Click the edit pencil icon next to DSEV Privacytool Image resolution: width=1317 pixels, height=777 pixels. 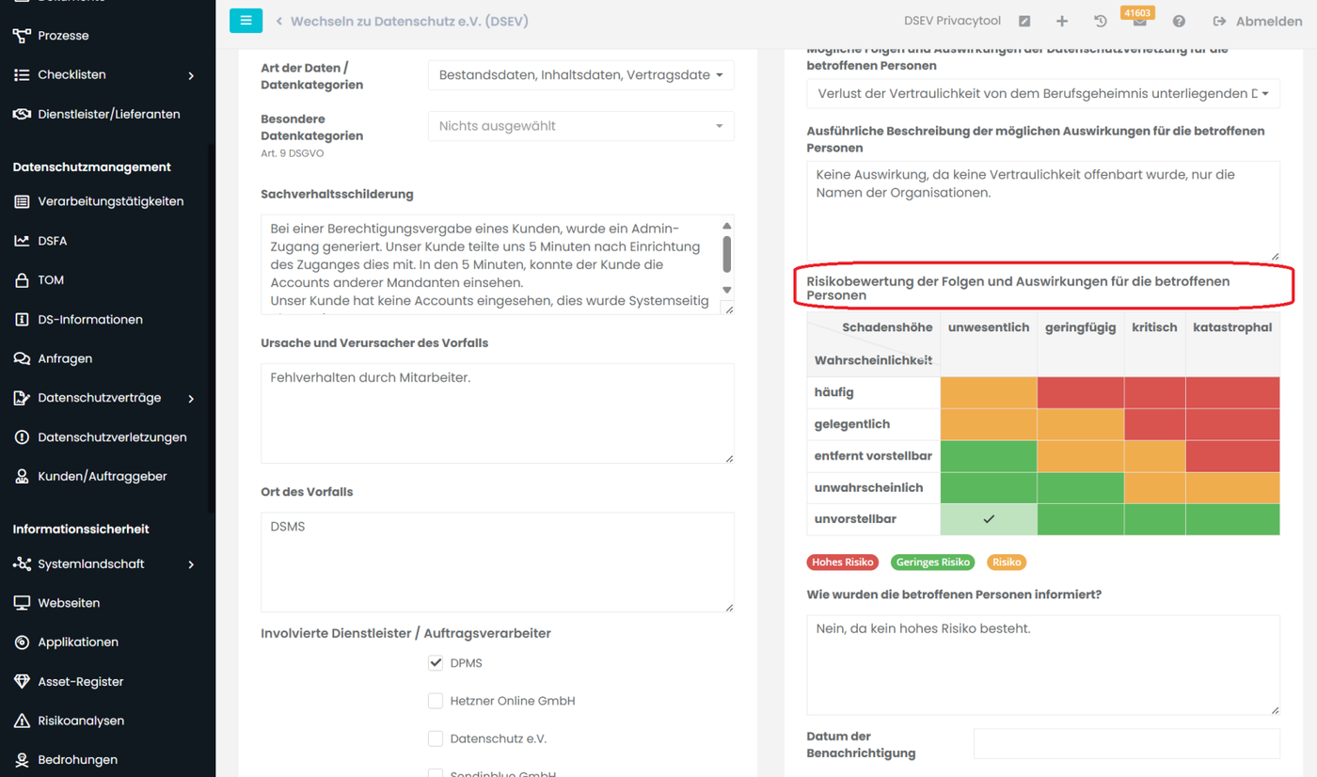click(x=1024, y=21)
